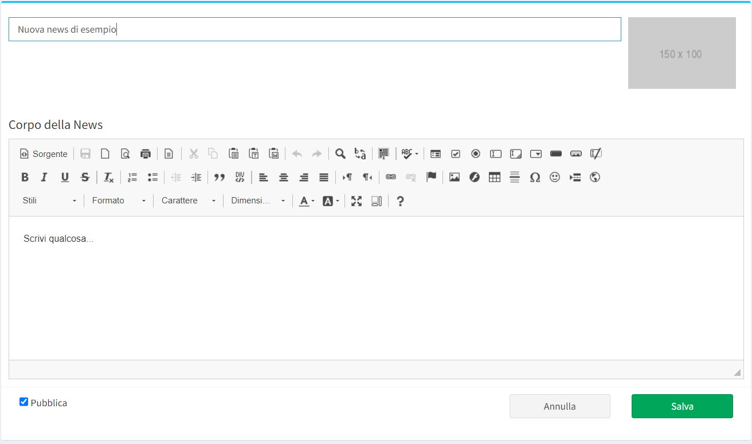The width and height of the screenshot is (752, 444).
Task: Insert an image via toolbar icon
Action: [x=455, y=178]
